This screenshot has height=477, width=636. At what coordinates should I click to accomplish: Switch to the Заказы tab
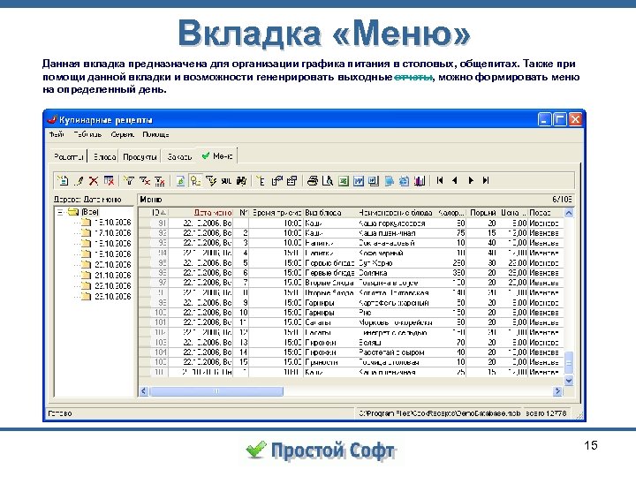[x=178, y=156]
